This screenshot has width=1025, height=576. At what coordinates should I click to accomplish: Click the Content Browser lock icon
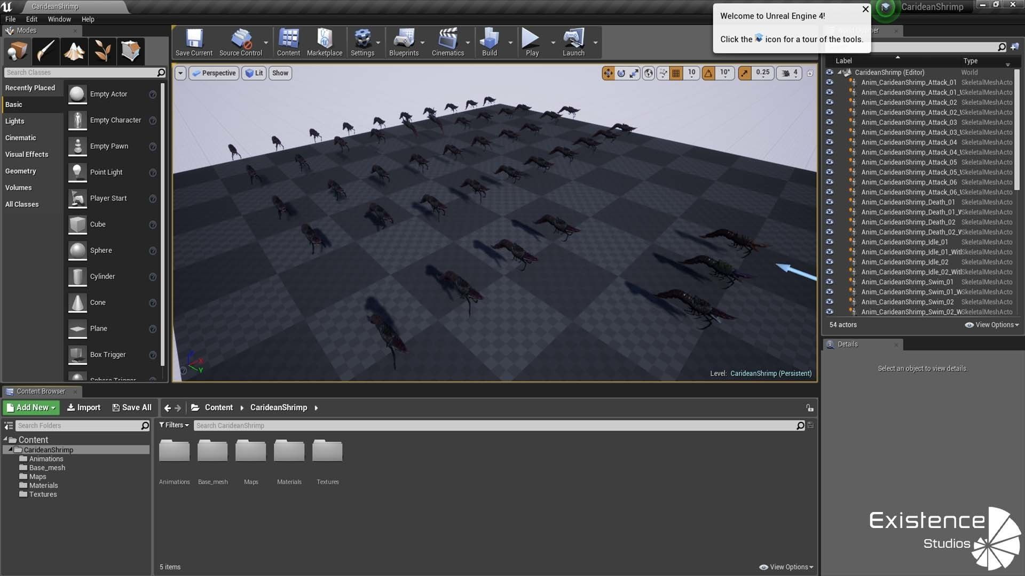point(810,408)
